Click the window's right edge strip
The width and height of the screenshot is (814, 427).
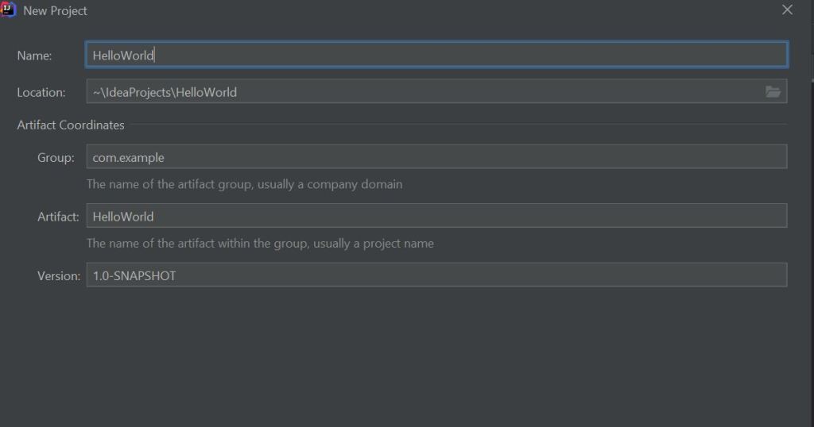(811, 238)
